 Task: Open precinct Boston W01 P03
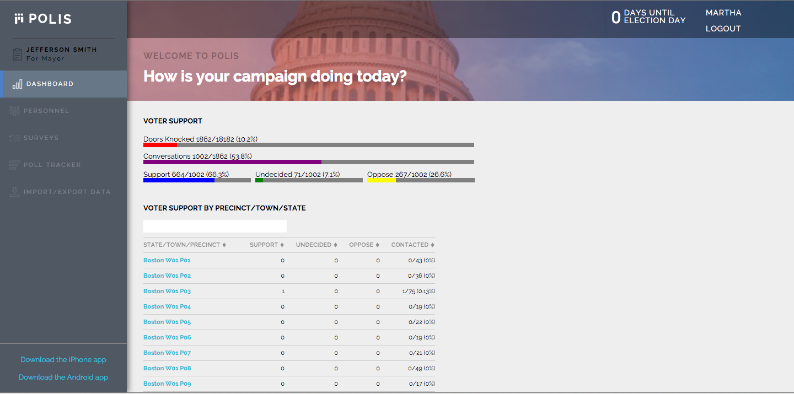click(167, 290)
